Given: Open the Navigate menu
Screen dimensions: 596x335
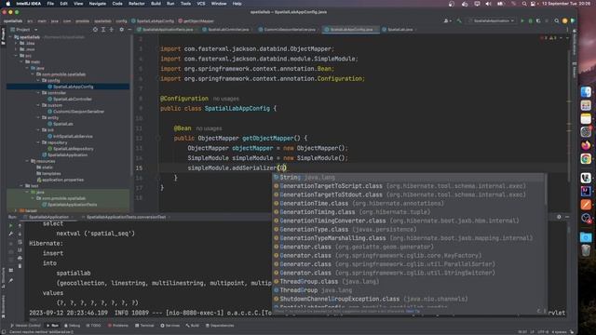Looking at the screenshot, I should tap(97, 4).
